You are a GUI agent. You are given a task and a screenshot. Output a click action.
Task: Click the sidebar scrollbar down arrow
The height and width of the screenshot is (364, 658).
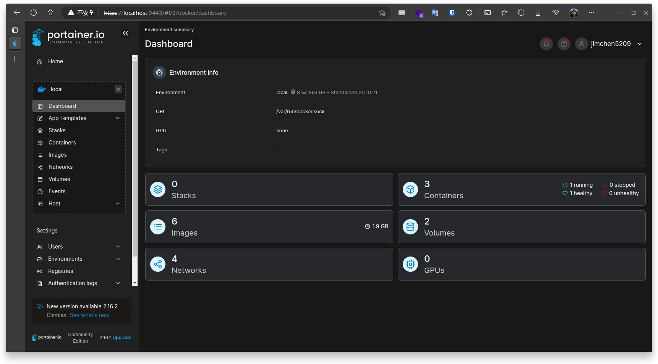click(135, 283)
